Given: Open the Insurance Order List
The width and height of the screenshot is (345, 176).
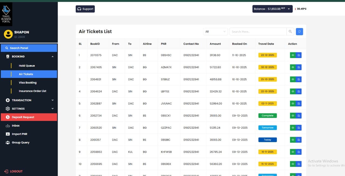Looking at the screenshot, I should coord(33,91).
